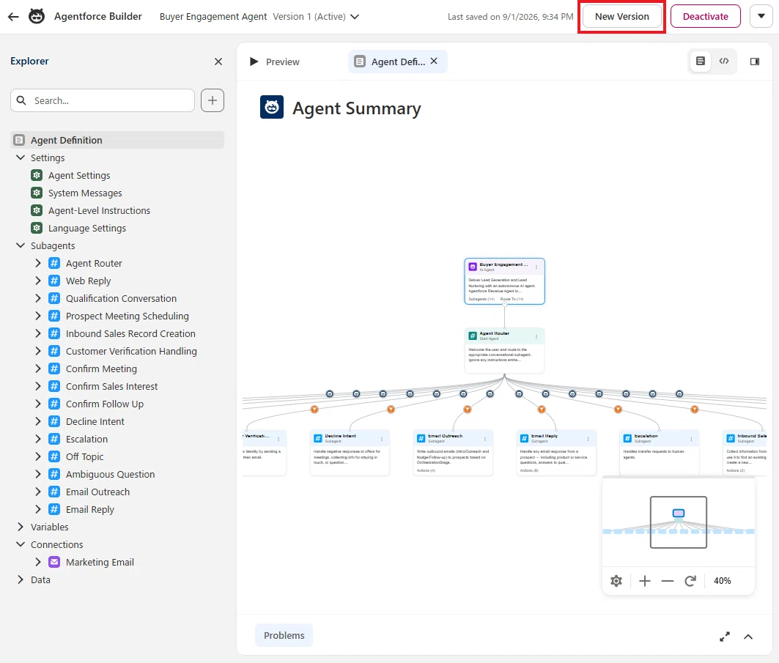Click the Explorer search field
The image size is (779, 663).
pos(103,100)
